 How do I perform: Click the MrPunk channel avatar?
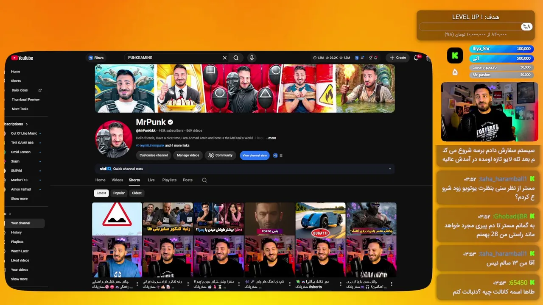point(114,139)
